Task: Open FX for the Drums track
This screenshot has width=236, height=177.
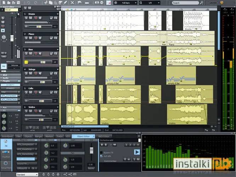Action: coord(56,18)
